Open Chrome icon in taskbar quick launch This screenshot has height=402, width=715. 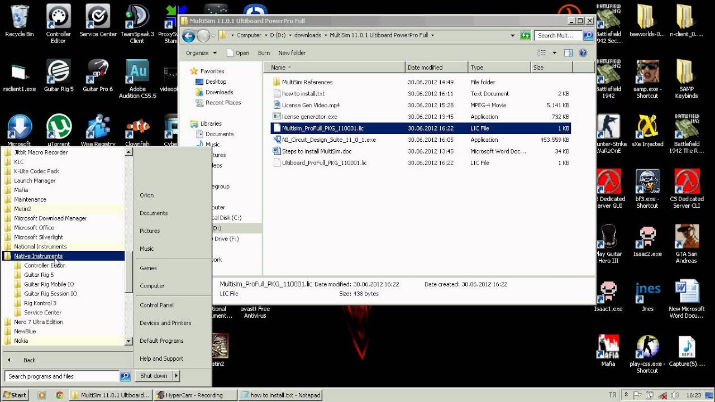[59, 395]
